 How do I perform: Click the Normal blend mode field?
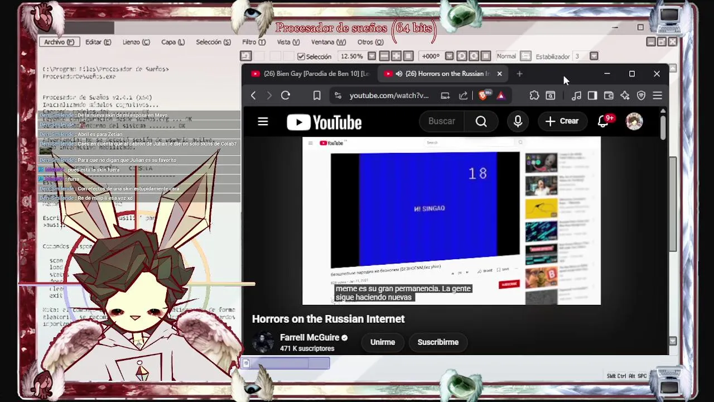coord(506,56)
